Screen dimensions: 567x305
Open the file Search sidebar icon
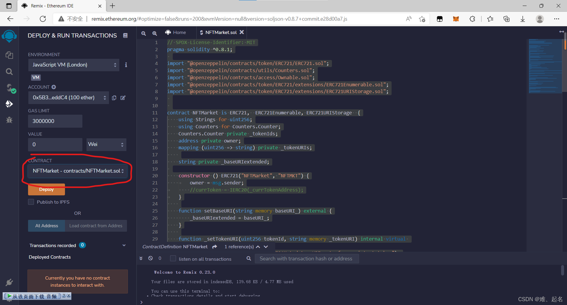(x=9, y=72)
